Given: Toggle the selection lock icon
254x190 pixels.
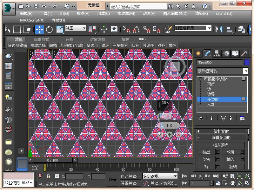Looking at the screenshot, I should tap(48, 176).
